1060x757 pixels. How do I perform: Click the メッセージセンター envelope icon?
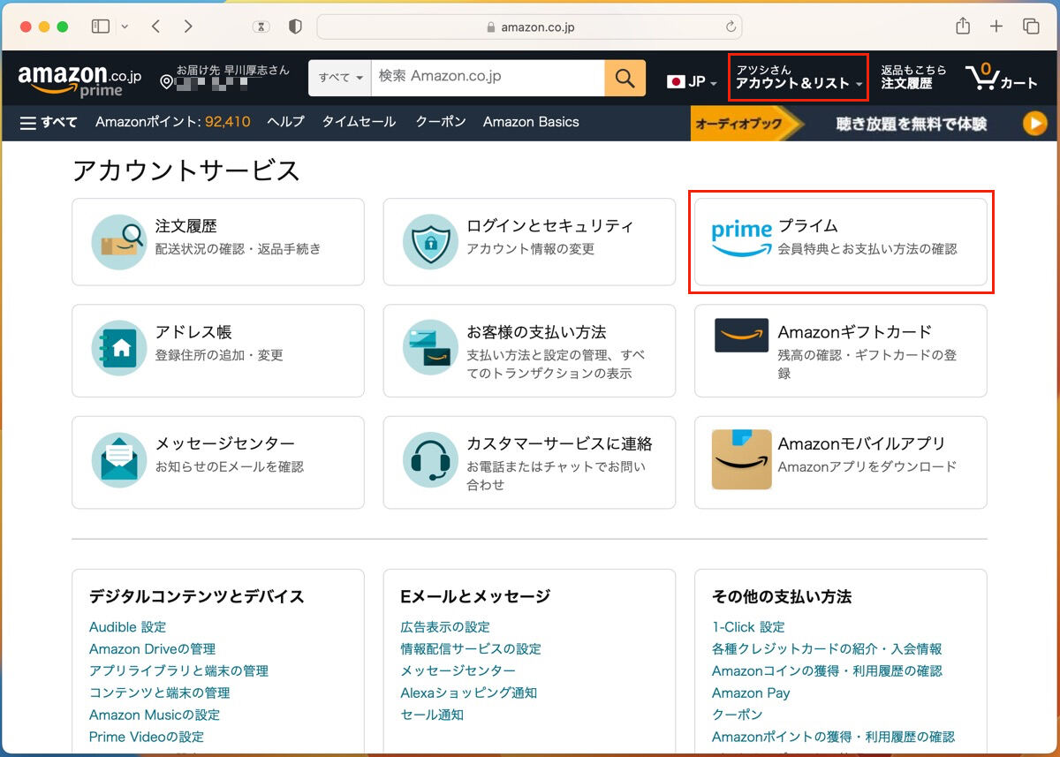pyautogui.click(x=118, y=459)
